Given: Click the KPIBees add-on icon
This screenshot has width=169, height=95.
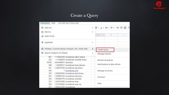Looking at the screenshot, I should [42, 49].
